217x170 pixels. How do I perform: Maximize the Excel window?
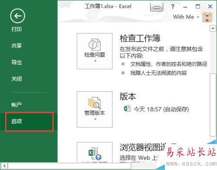tap(198, 6)
